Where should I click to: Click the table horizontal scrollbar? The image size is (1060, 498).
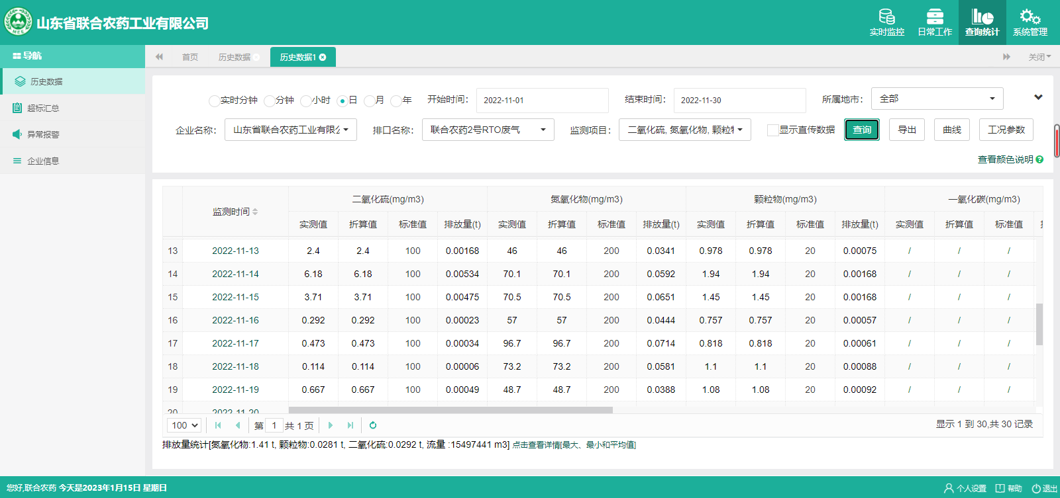tap(450, 410)
